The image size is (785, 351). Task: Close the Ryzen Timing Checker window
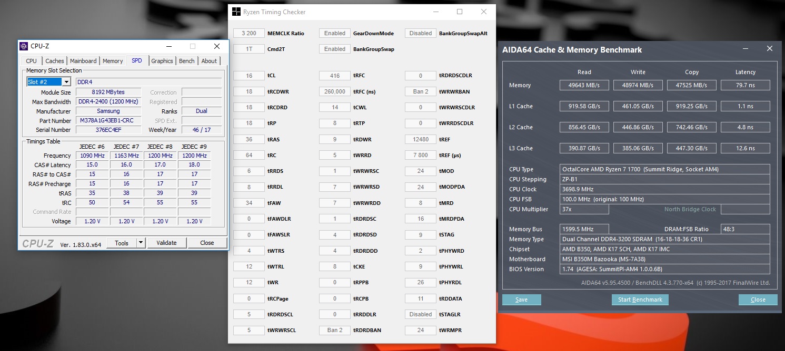pos(484,12)
